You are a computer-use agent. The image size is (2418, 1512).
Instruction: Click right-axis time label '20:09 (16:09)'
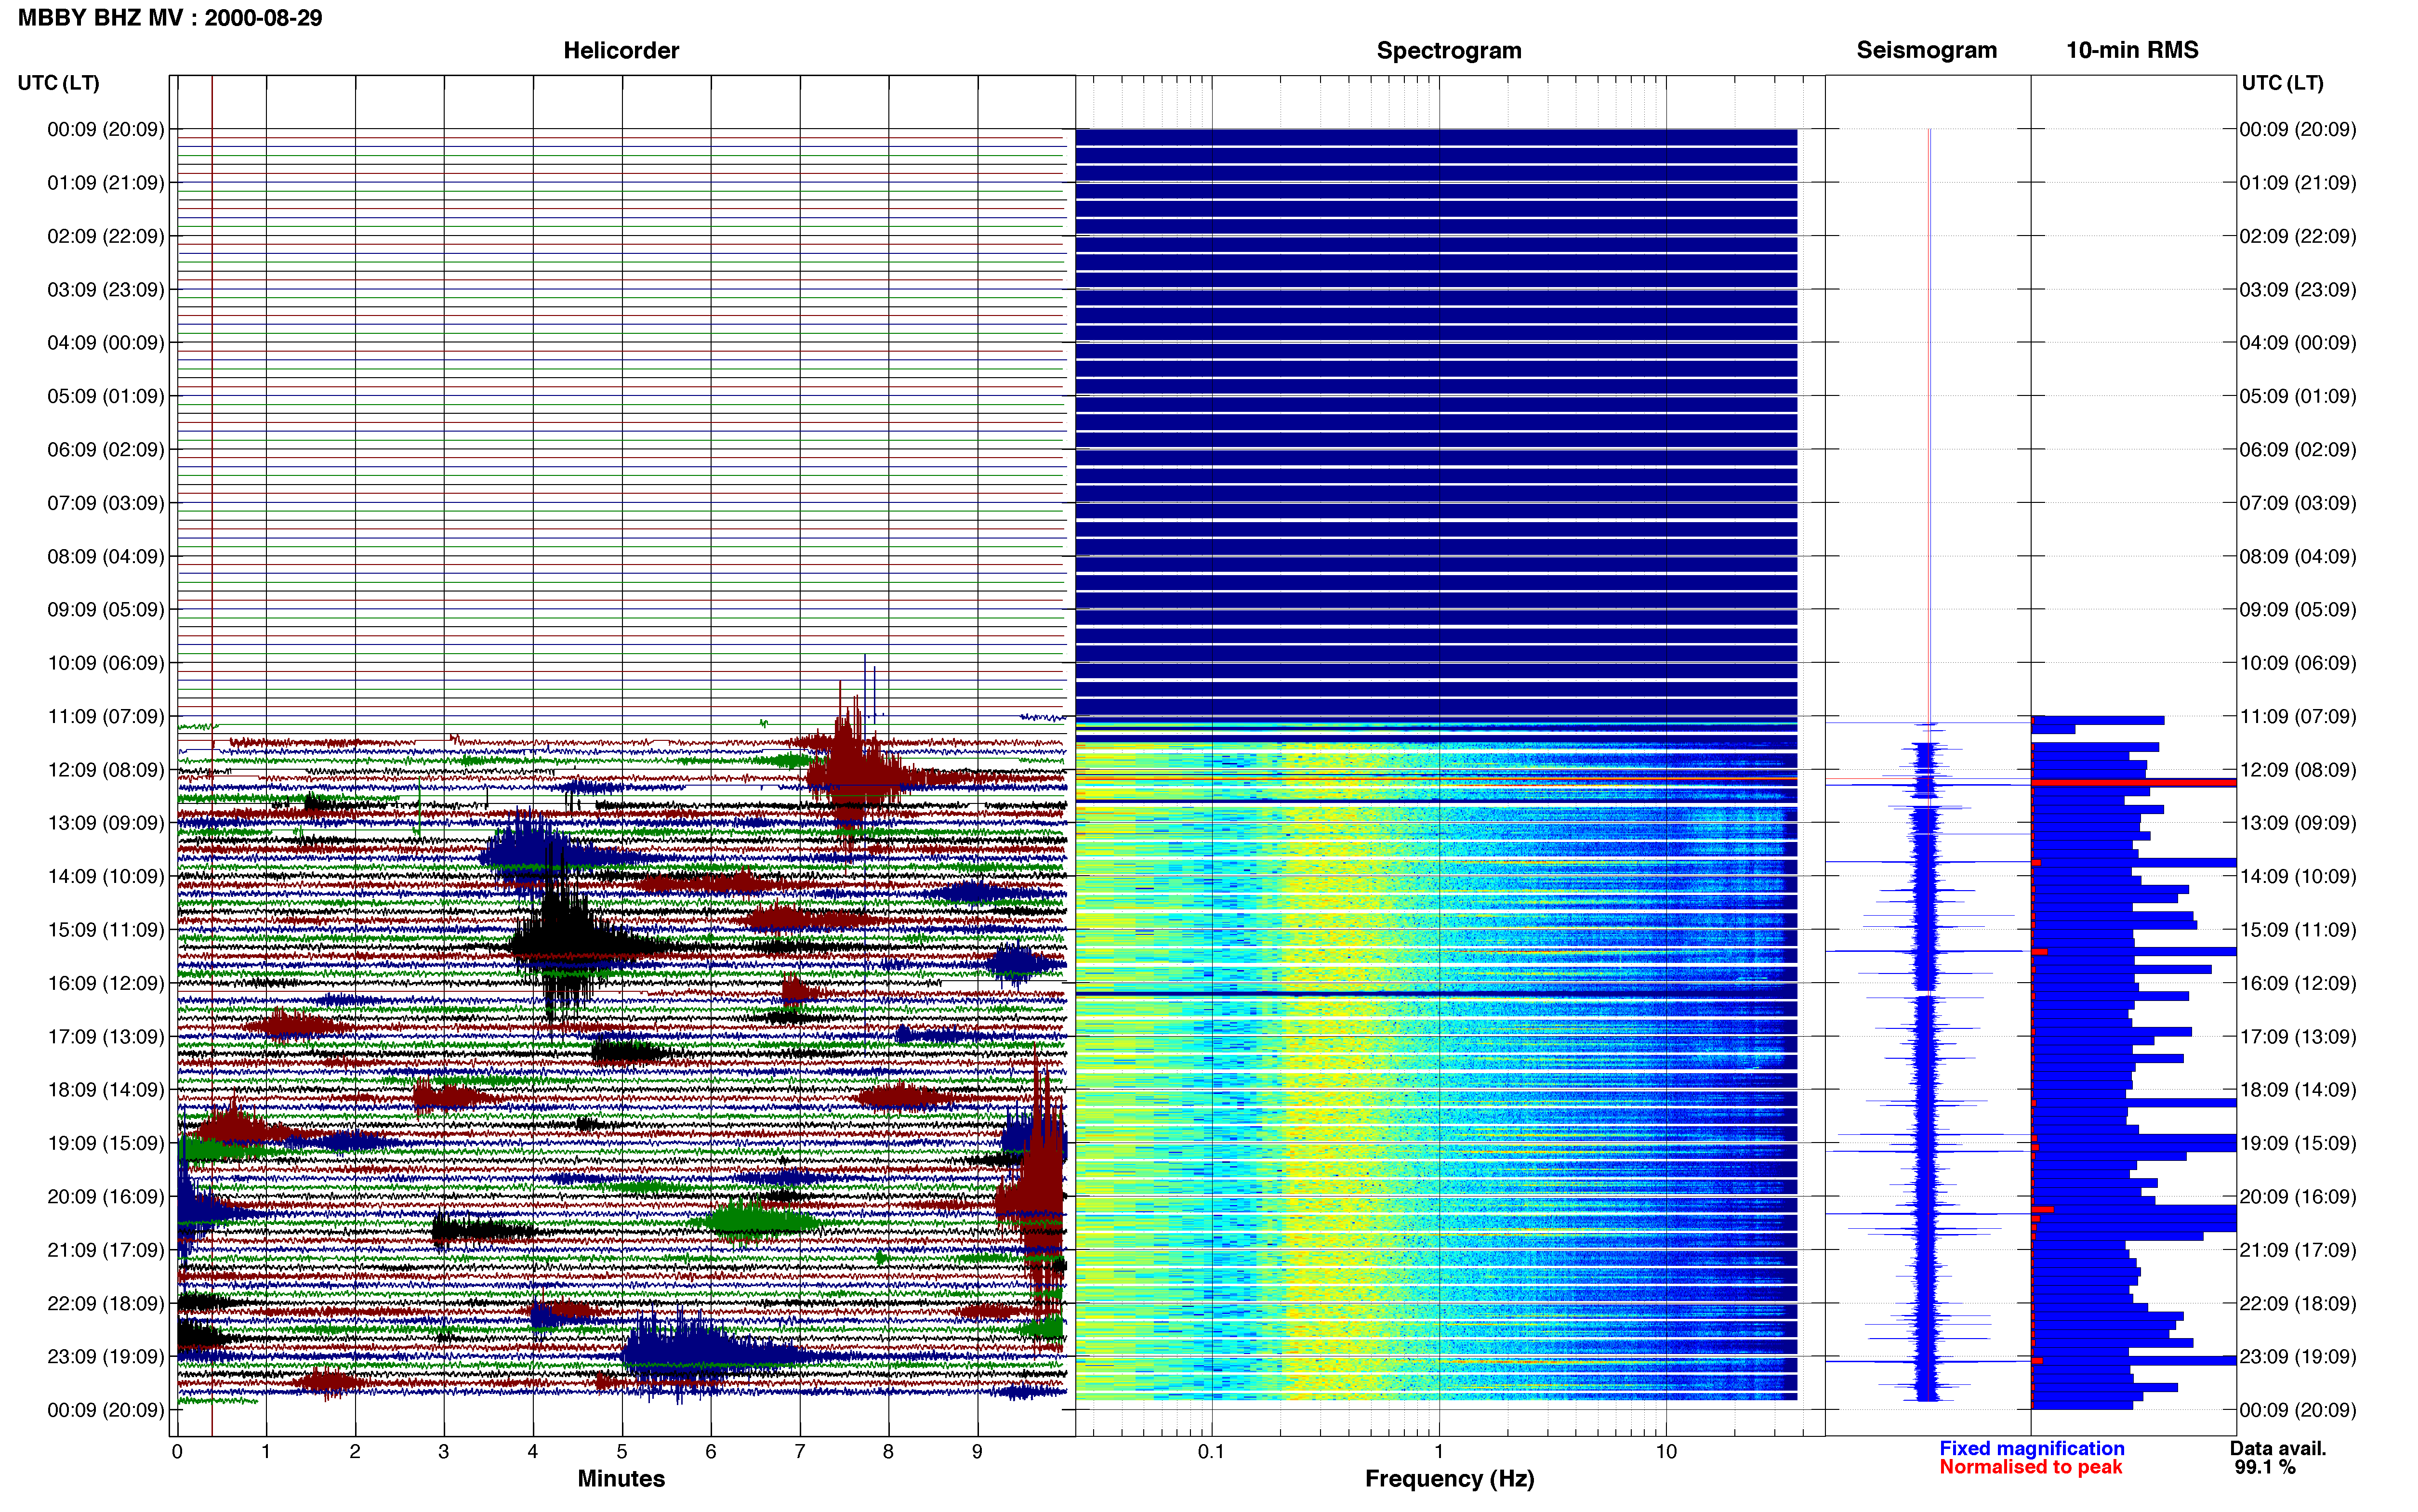coord(2298,1197)
